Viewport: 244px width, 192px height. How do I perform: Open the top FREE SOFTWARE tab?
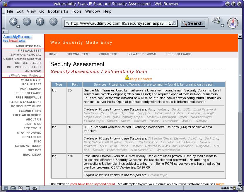[x=178, y=54]
